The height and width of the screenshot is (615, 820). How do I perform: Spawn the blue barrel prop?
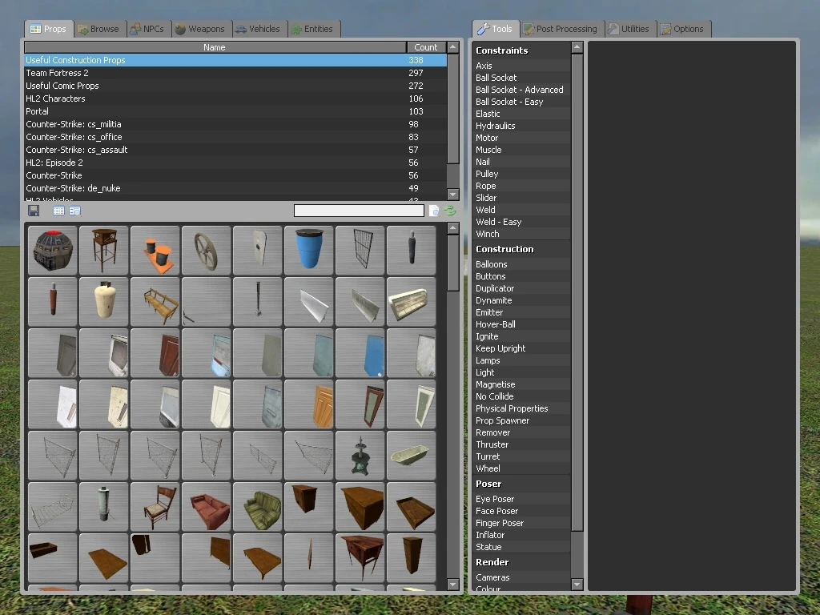click(x=308, y=250)
